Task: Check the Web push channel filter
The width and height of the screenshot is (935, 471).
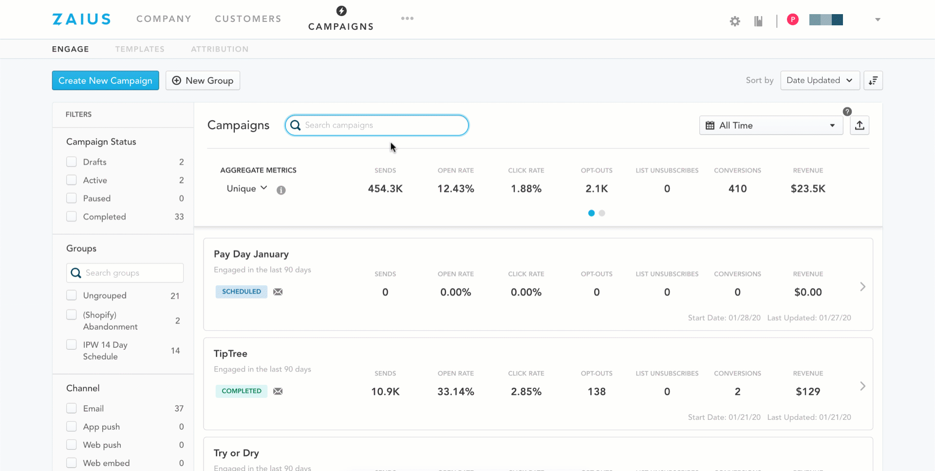Action: pyautogui.click(x=72, y=445)
